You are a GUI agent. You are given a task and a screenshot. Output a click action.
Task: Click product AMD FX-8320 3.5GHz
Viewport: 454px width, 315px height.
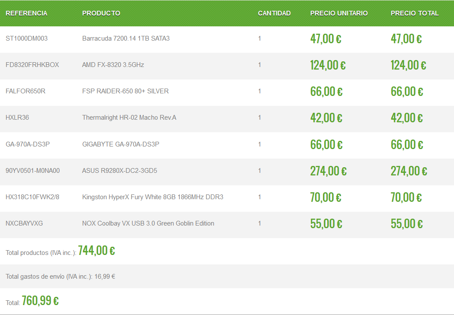(x=113, y=65)
